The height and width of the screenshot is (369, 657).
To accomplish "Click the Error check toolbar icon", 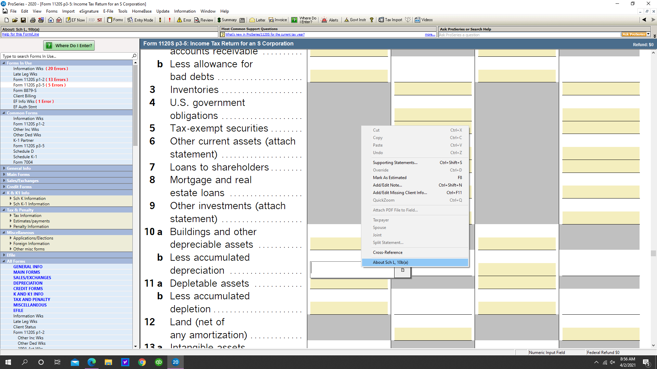I will click(184, 20).
